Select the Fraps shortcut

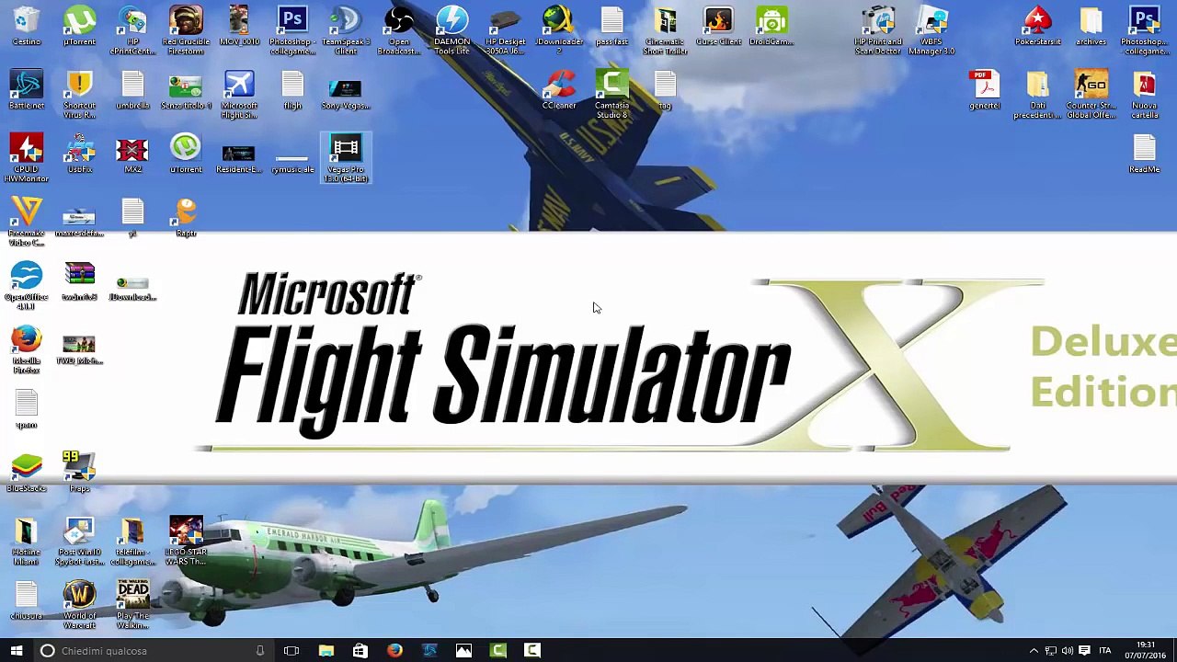point(79,473)
